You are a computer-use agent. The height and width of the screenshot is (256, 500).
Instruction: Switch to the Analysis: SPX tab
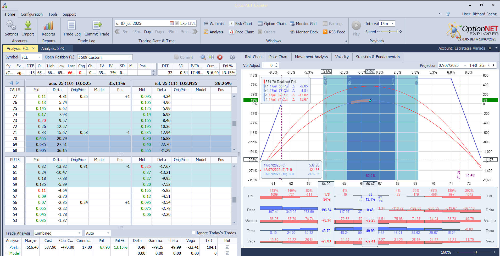pyautogui.click(x=53, y=48)
